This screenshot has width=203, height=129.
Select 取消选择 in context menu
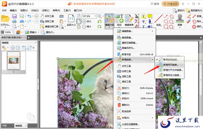(135, 111)
